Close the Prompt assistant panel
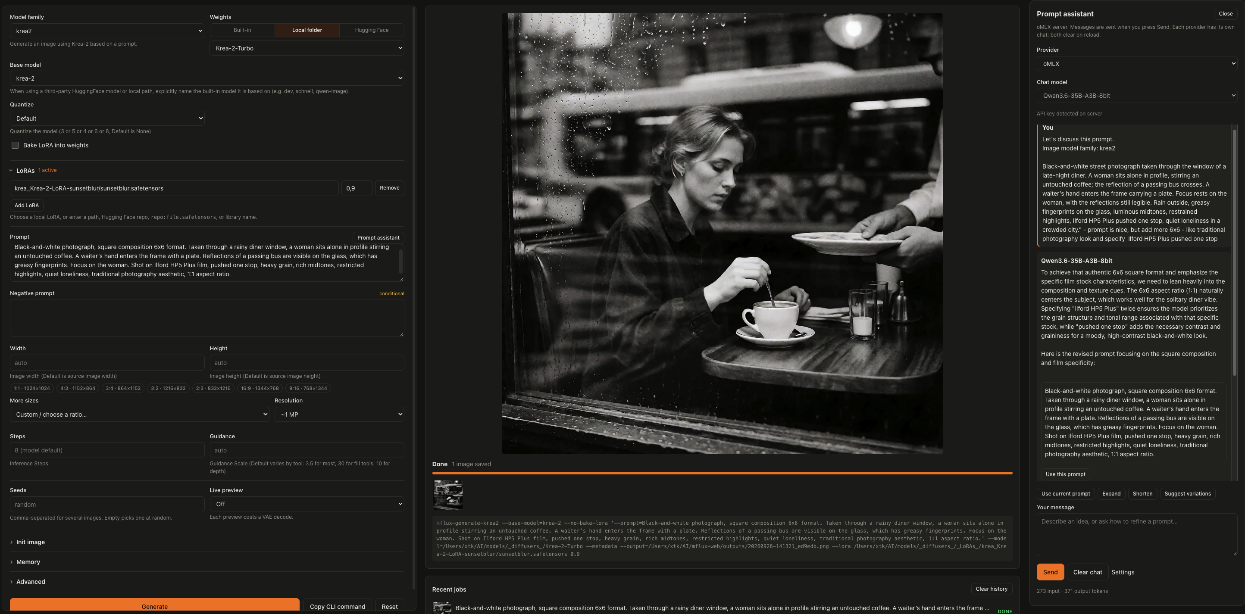This screenshot has width=1245, height=614. tap(1225, 13)
